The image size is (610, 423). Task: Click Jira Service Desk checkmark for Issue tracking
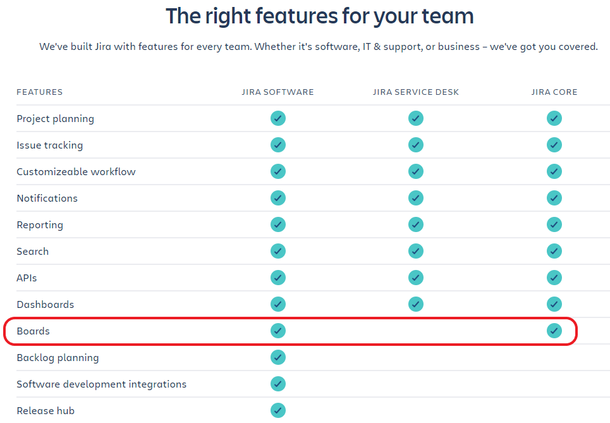(415, 145)
